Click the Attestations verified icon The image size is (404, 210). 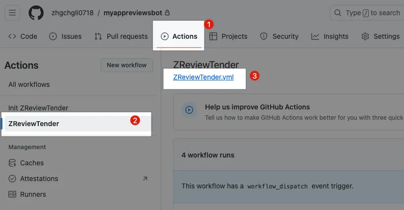(12, 179)
